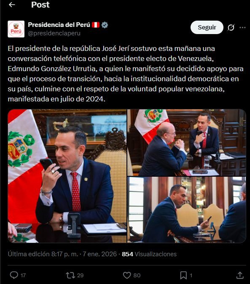The width and height of the screenshot is (250, 284).
Task: Open the large photo of president on phone
Action: tap(67, 176)
